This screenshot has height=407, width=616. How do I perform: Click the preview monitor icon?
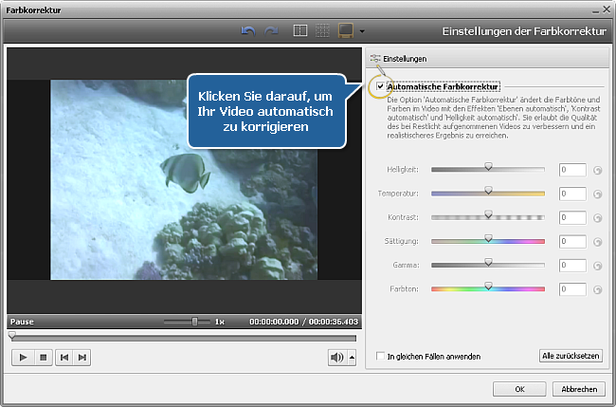(346, 31)
